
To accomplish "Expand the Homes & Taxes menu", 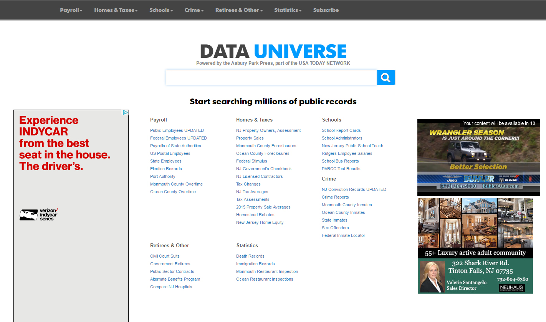I will click(116, 10).
